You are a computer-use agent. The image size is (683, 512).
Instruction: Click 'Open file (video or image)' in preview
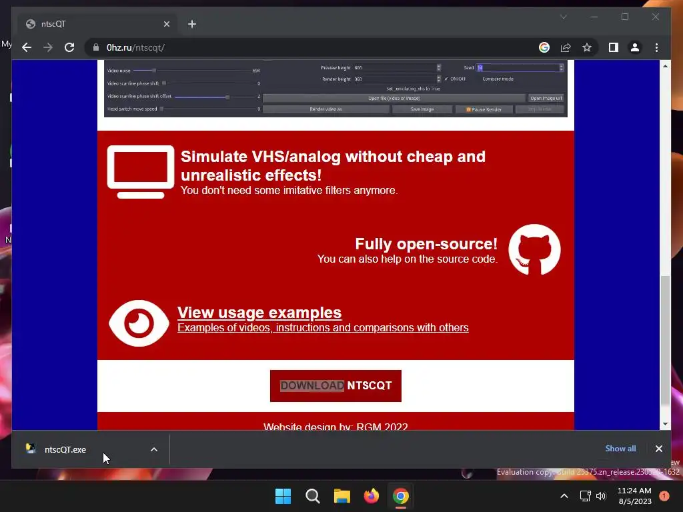[x=394, y=98]
